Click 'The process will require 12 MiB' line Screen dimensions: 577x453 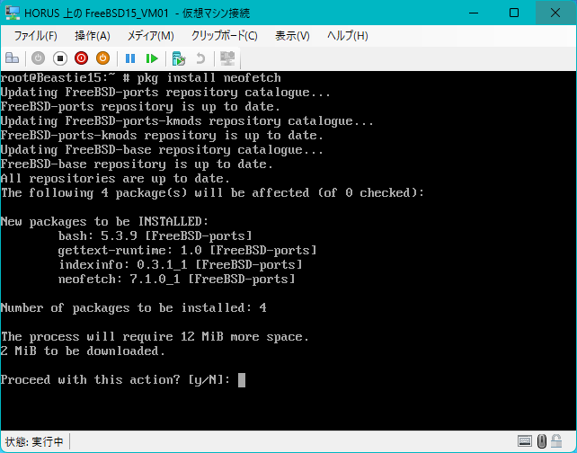pyautogui.click(x=155, y=337)
